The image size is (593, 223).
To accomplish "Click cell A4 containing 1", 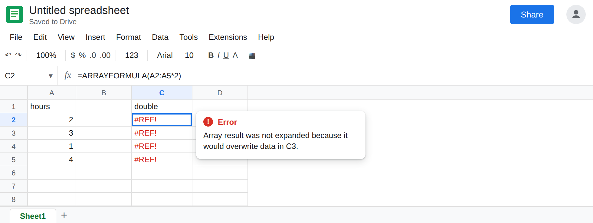I will 52,146.
